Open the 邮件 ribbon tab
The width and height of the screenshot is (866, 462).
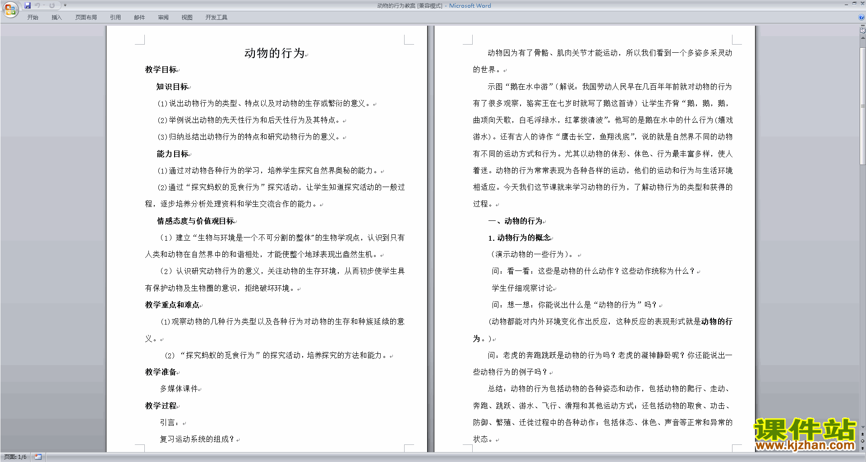point(139,18)
